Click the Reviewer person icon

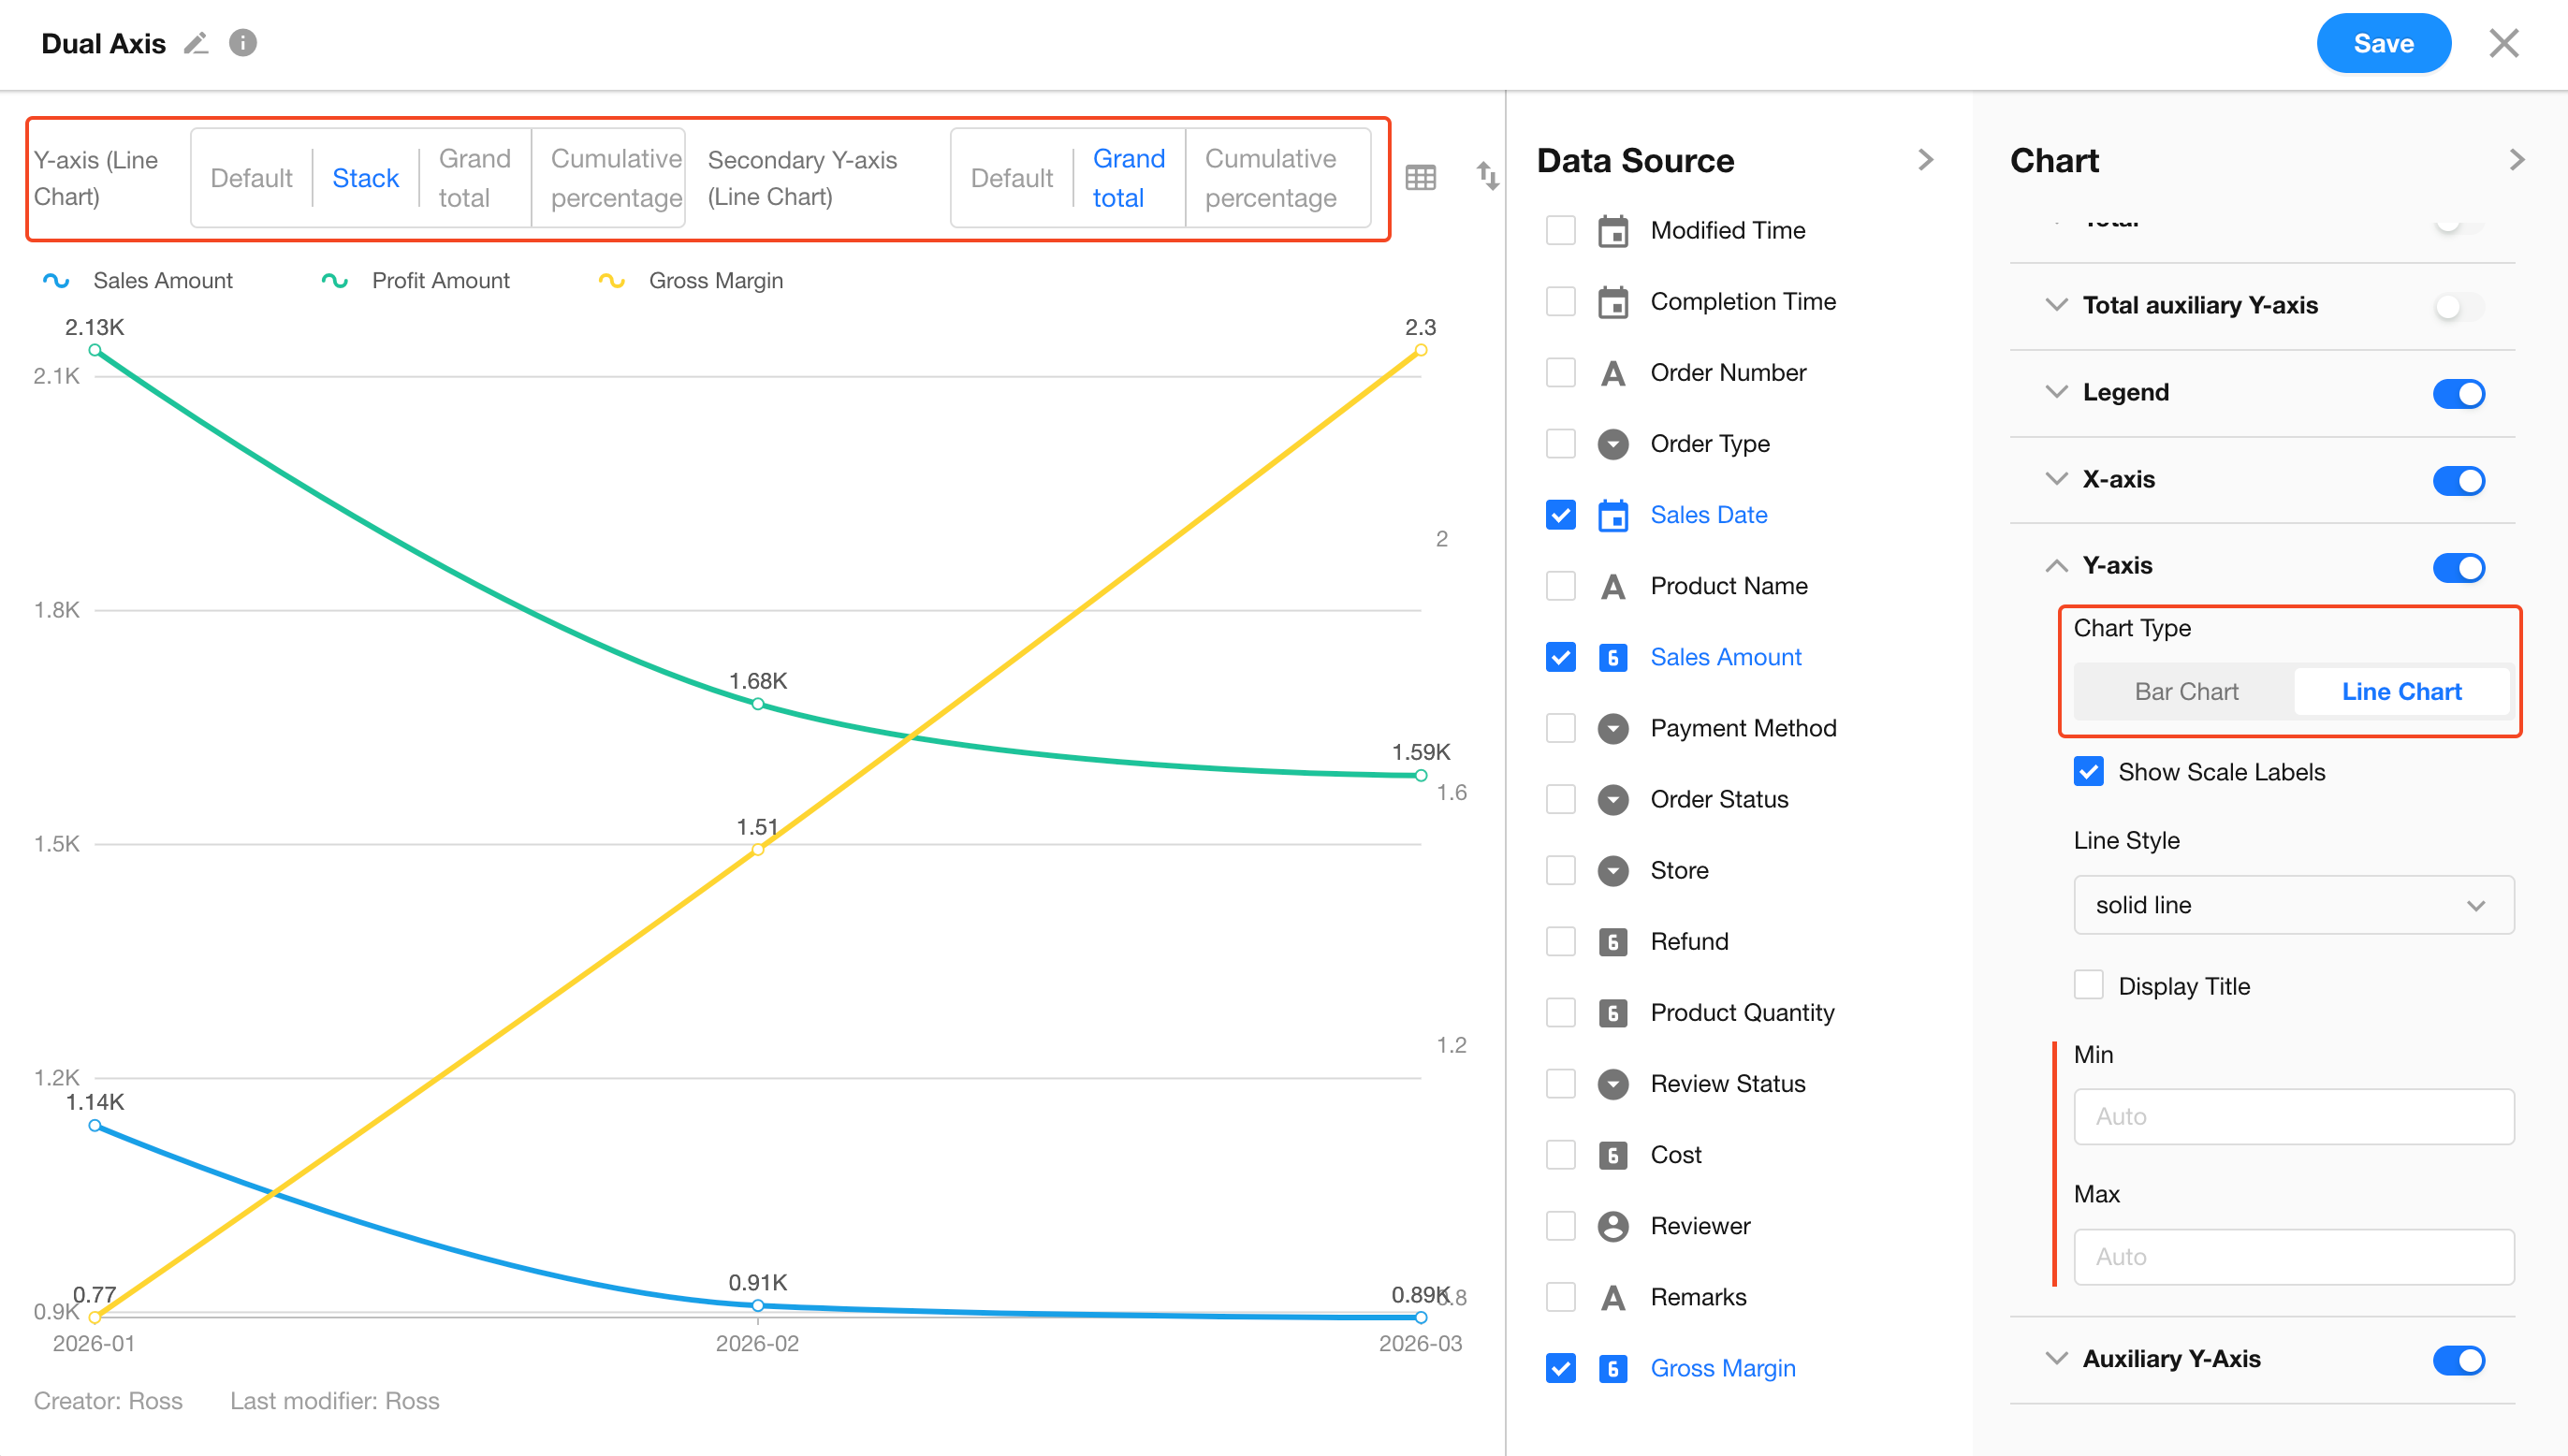click(1612, 1226)
